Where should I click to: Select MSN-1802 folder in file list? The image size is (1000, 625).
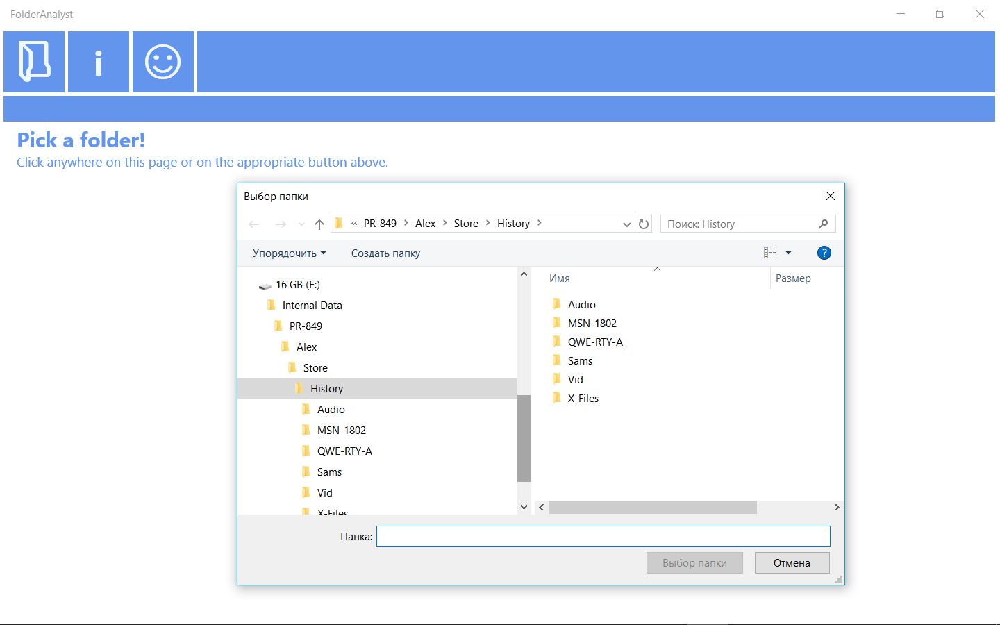click(x=592, y=324)
